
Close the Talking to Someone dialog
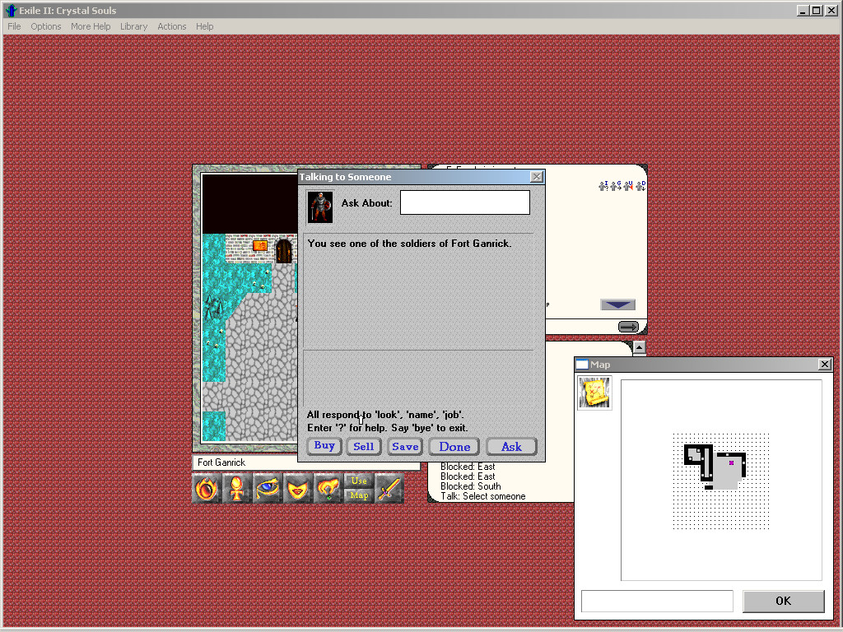point(537,177)
